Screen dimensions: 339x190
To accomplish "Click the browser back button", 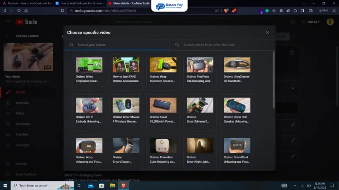I will click(5, 11).
